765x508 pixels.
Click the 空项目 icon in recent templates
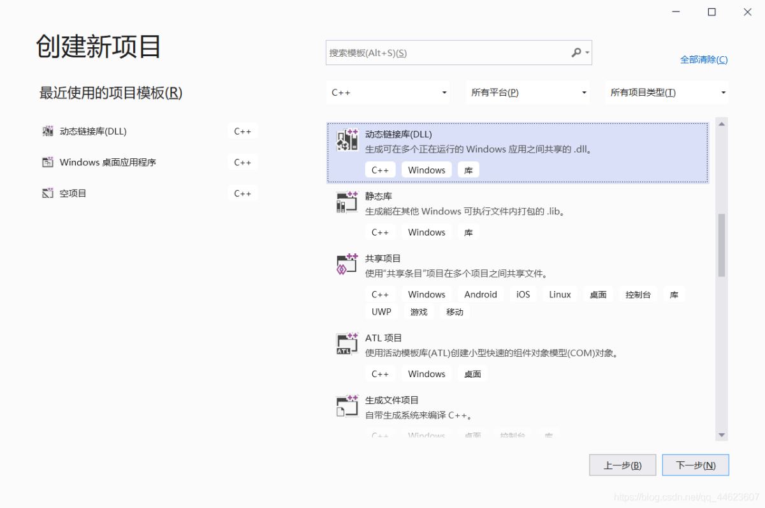(x=47, y=193)
